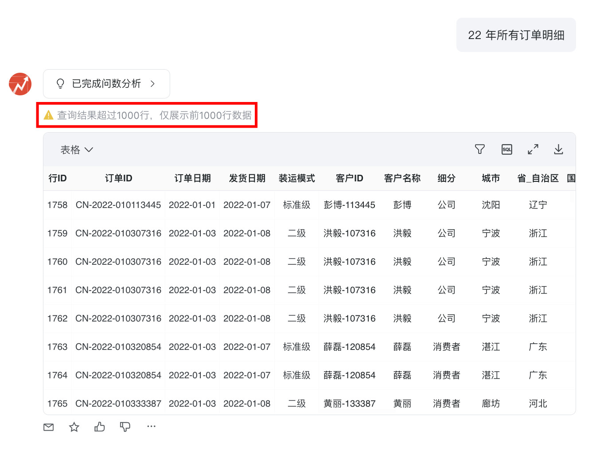Expand the 已完成问数分析 analysis steps
The image size is (592, 455).
(106, 84)
